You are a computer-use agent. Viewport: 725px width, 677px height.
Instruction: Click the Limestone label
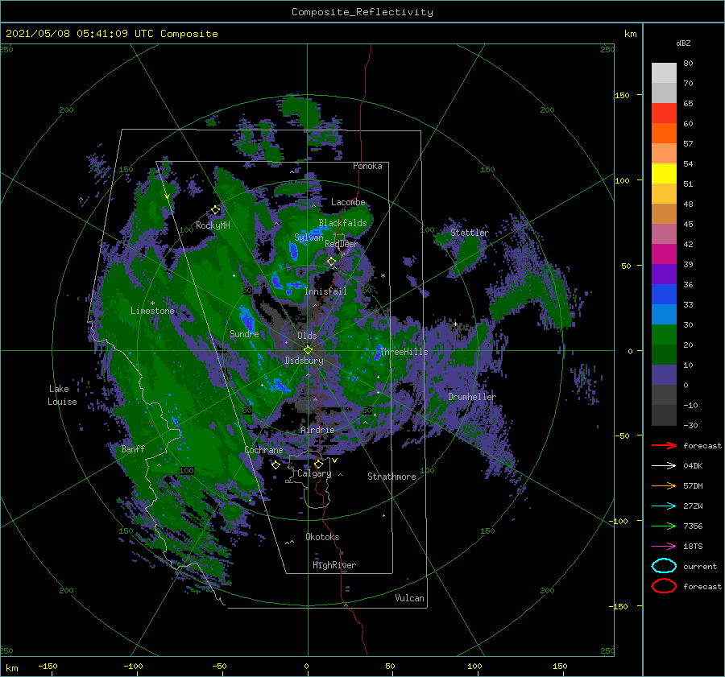[152, 311]
